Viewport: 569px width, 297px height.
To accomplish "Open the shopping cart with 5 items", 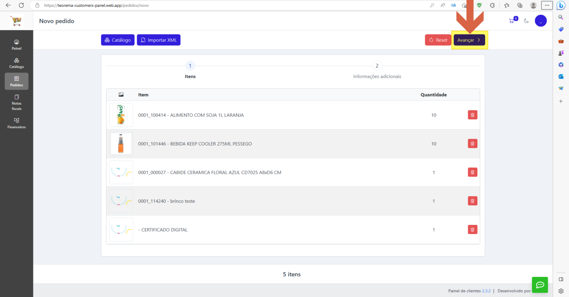I will tap(513, 20).
